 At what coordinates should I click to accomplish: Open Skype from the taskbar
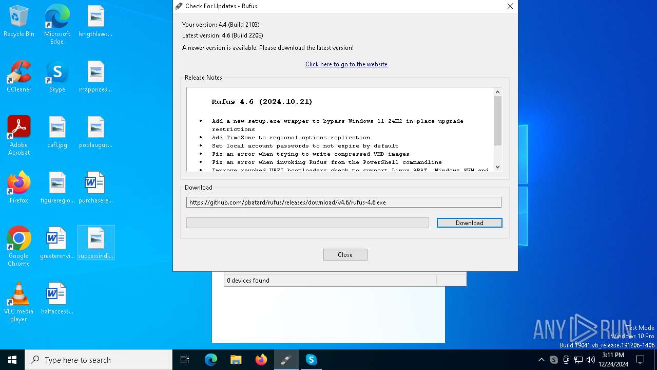[x=311, y=360]
